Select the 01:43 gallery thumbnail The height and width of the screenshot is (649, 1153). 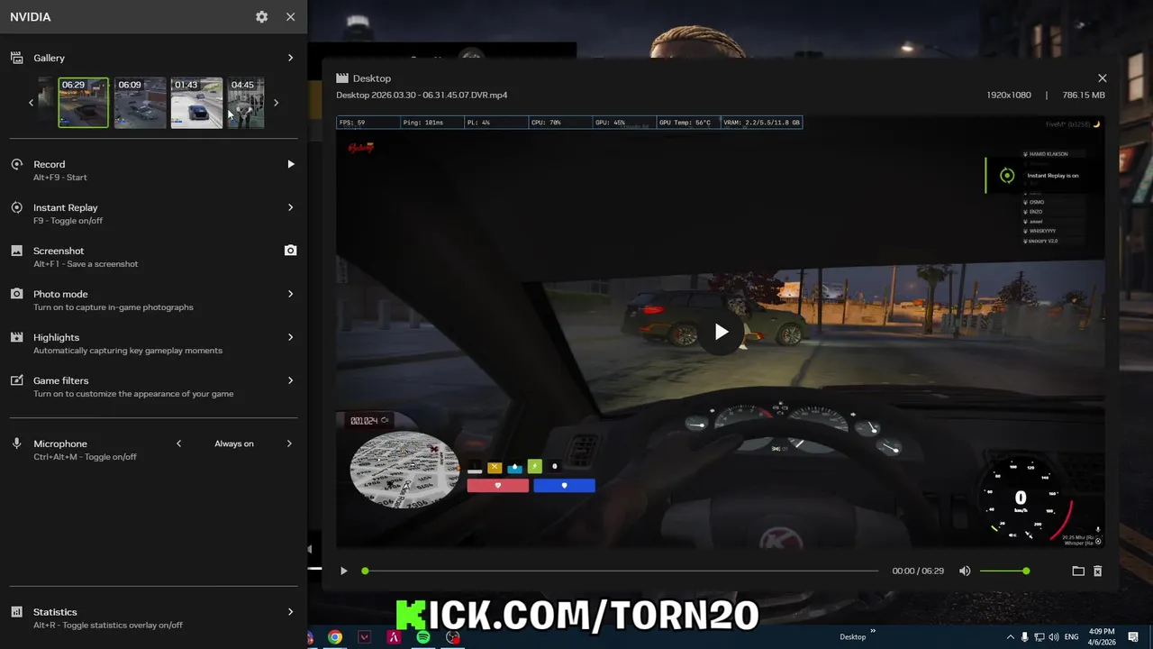[196, 103]
